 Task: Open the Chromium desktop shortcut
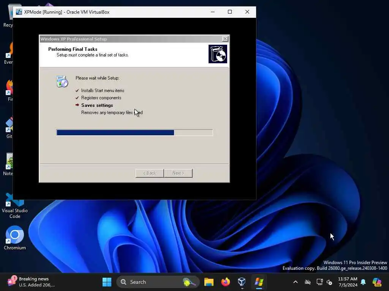15,238
